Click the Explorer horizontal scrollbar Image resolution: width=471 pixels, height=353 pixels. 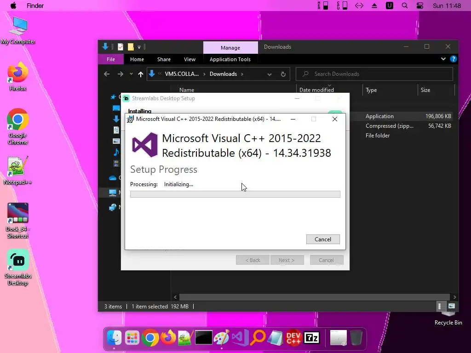pyautogui.click(x=315, y=297)
